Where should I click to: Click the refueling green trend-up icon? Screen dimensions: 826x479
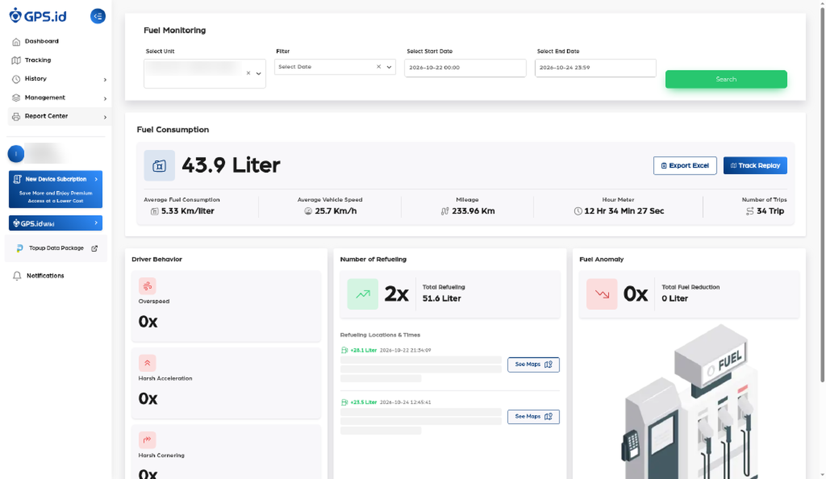[363, 294]
